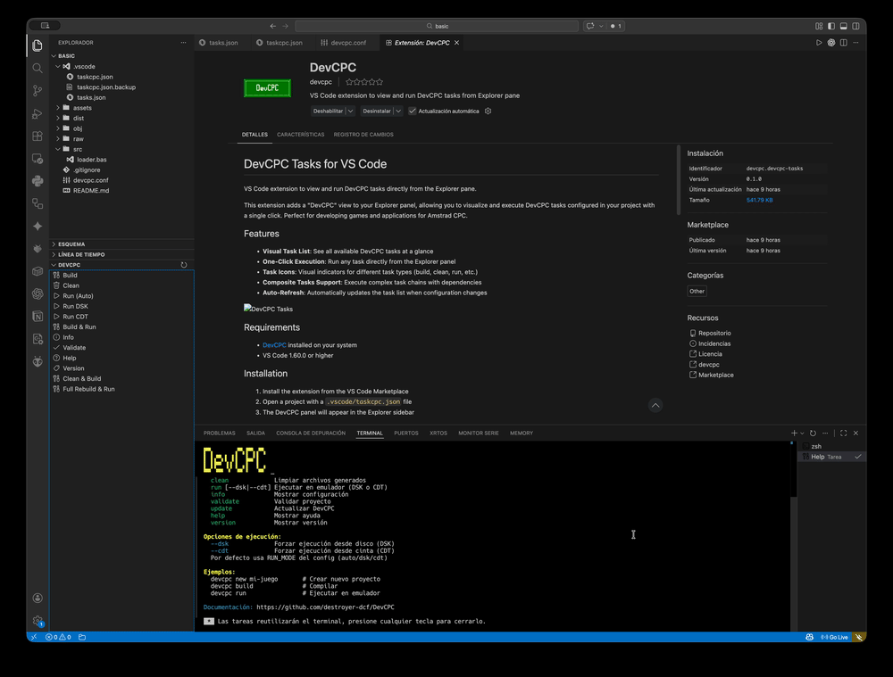Click the editor Run play icon
The image size is (893, 677).
(819, 43)
